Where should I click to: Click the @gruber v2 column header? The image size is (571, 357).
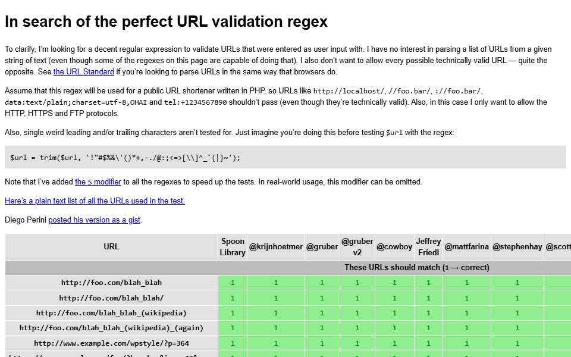[357, 247]
